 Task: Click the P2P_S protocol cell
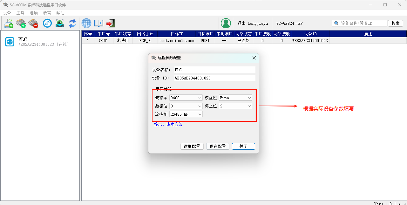[145, 41]
